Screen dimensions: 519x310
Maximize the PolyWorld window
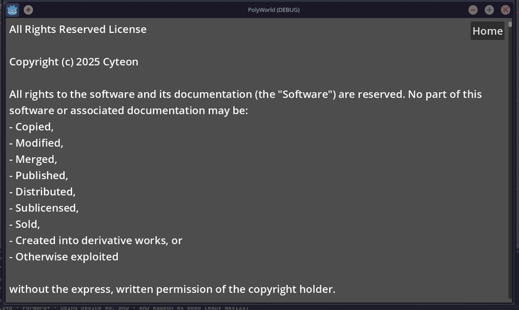click(x=490, y=9)
